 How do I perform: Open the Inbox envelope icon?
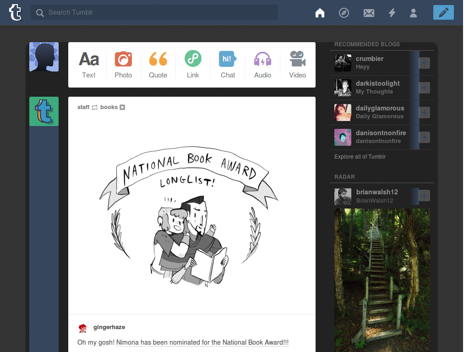pos(369,13)
